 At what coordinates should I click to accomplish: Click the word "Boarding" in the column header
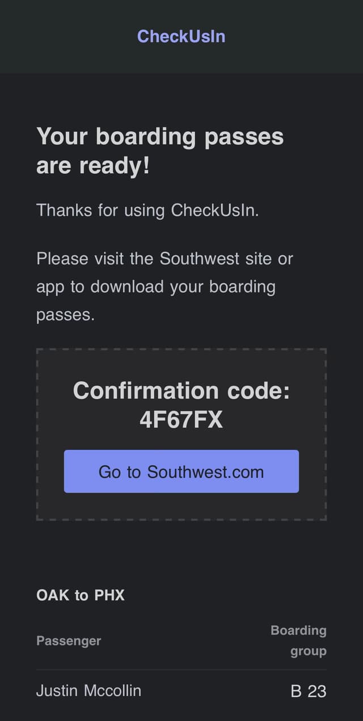pos(299,631)
